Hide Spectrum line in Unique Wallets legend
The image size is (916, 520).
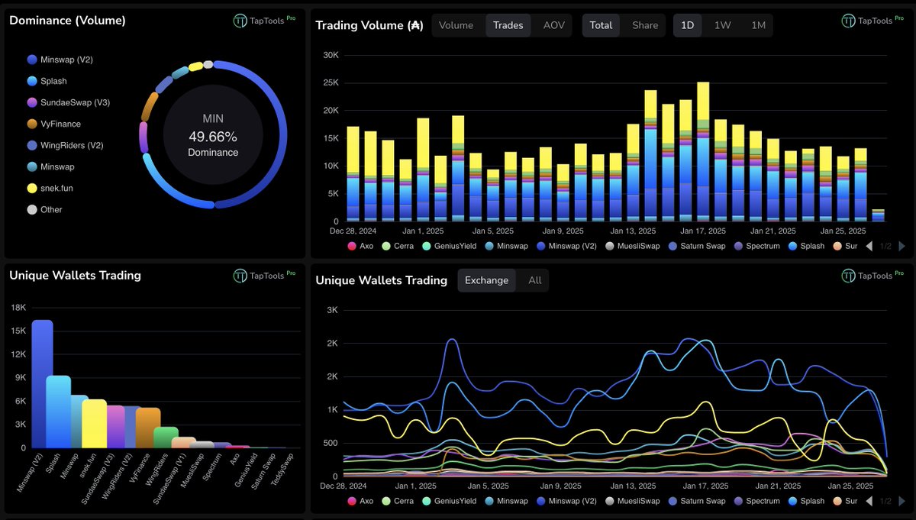click(x=756, y=501)
